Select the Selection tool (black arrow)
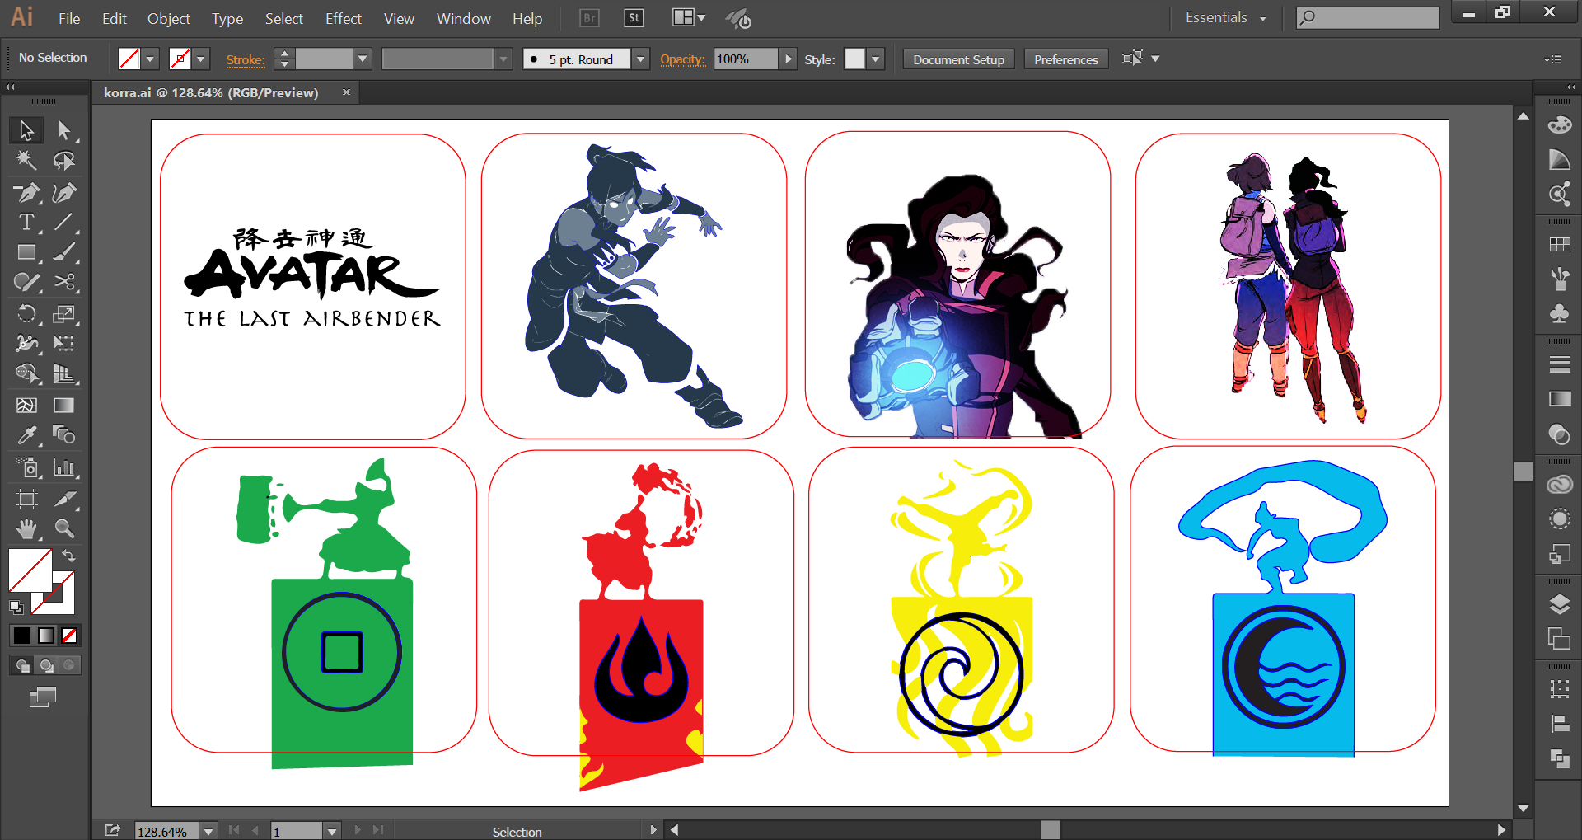The height and width of the screenshot is (840, 1582). pos(26,130)
